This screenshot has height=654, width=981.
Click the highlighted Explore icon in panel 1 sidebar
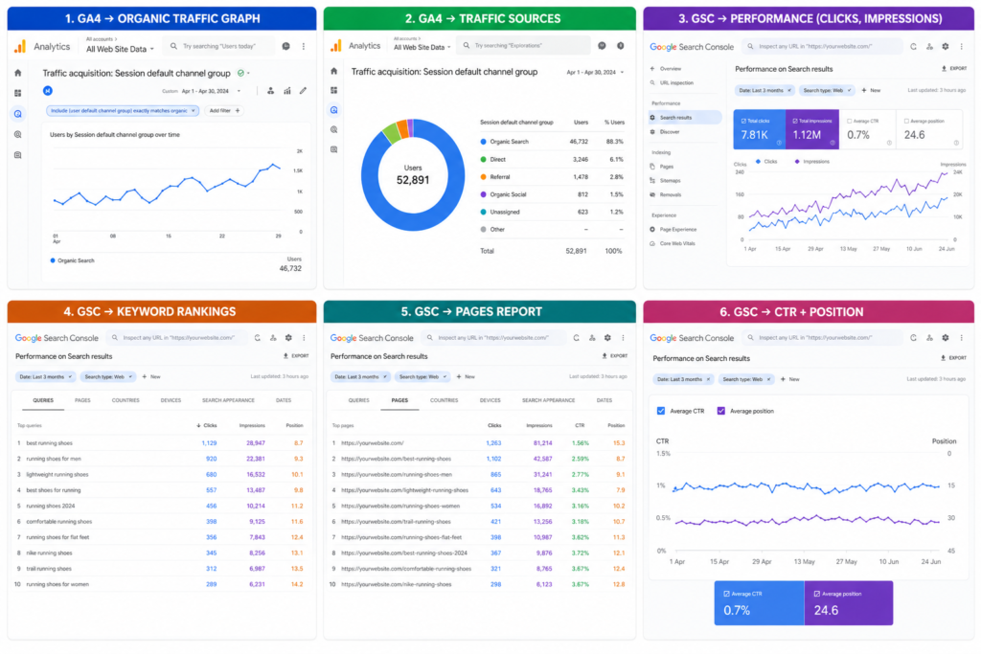(17, 114)
